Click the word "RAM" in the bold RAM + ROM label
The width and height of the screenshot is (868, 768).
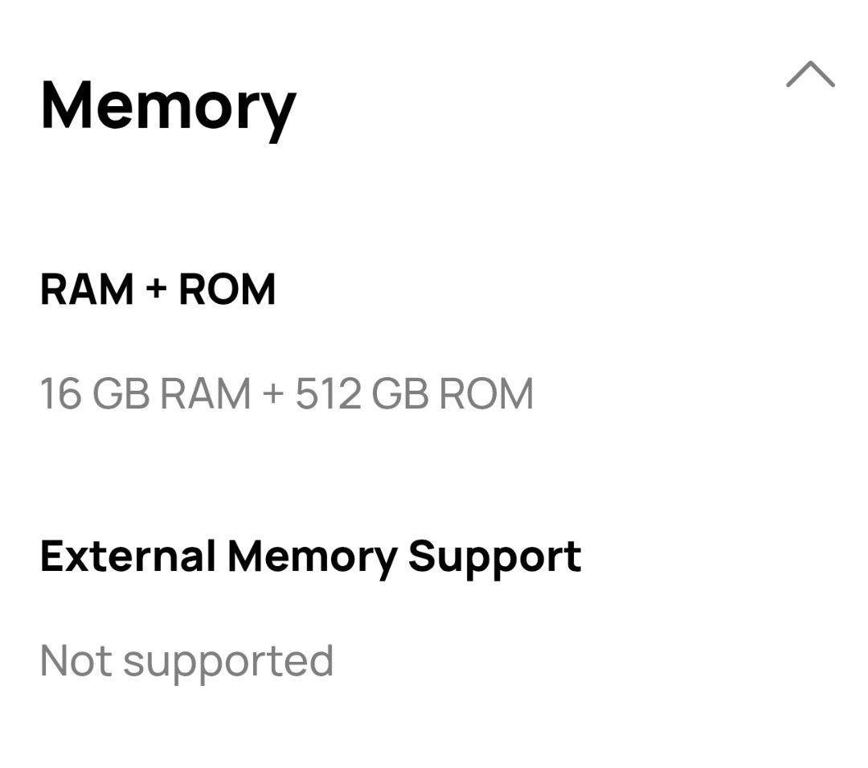tap(87, 290)
